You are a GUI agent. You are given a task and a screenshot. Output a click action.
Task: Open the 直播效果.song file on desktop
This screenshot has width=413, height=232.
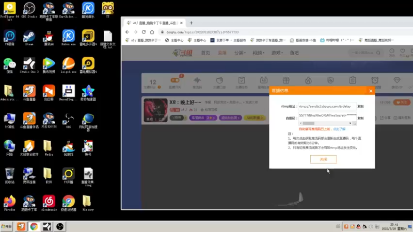(88, 177)
